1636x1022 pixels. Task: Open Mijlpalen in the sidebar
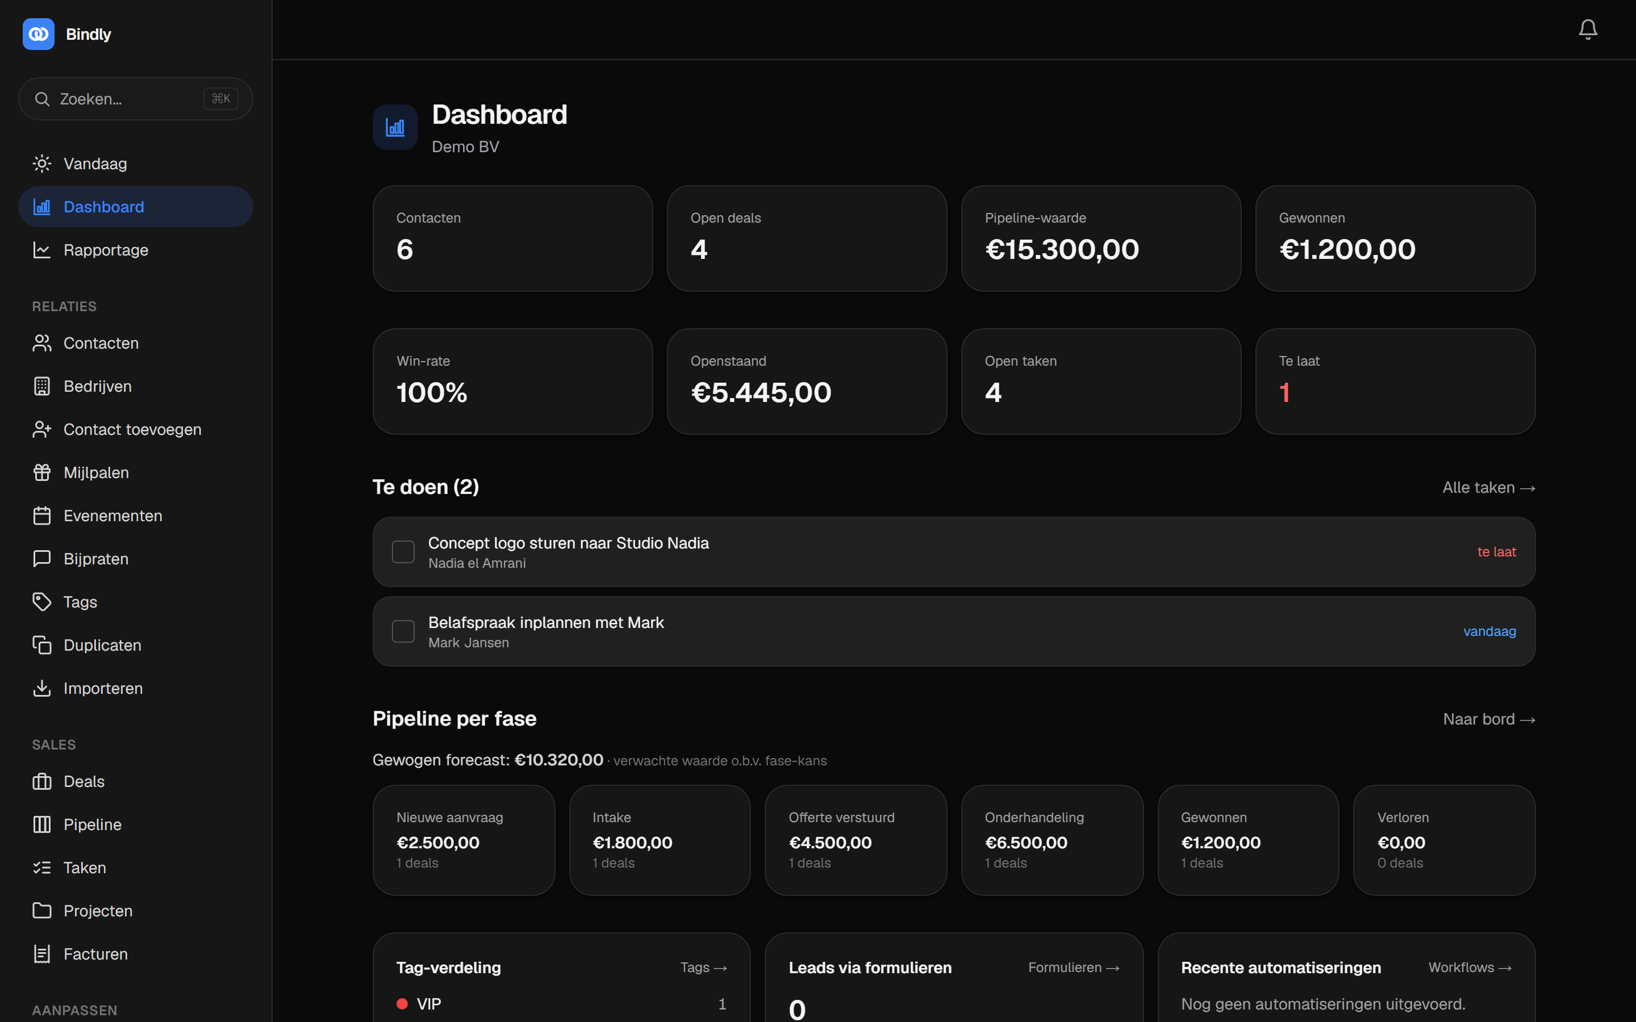click(x=136, y=472)
